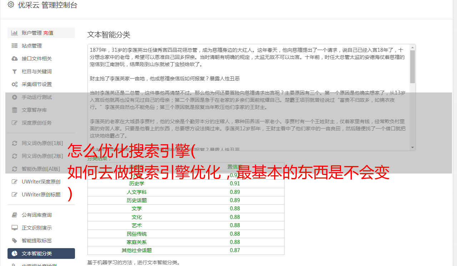457x266 pixels.
Task: Click the database icon for 文章暂存库
Action: coord(15,110)
